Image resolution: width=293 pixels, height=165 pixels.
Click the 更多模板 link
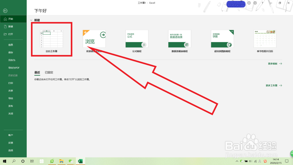point(275,64)
